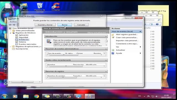Click the Event Viewer taskbar icon
This screenshot has height=100, width=177.
[90, 96]
